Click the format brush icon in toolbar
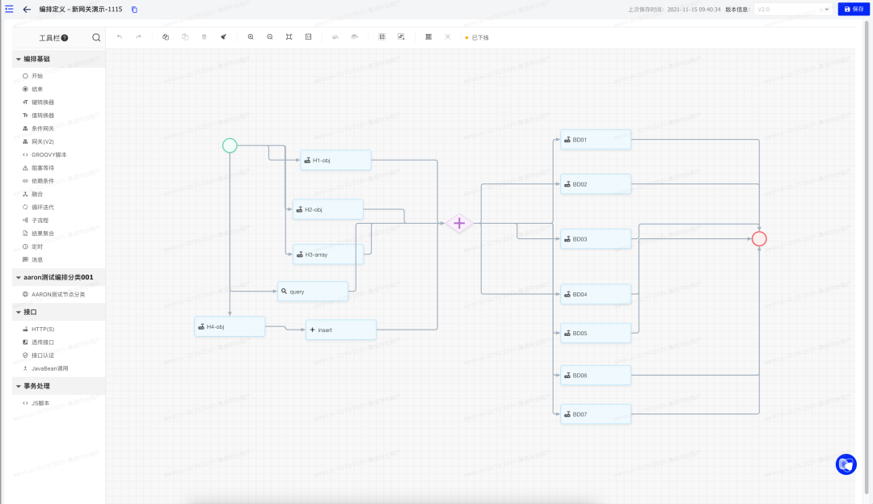This screenshot has width=873, height=504. [223, 37]
